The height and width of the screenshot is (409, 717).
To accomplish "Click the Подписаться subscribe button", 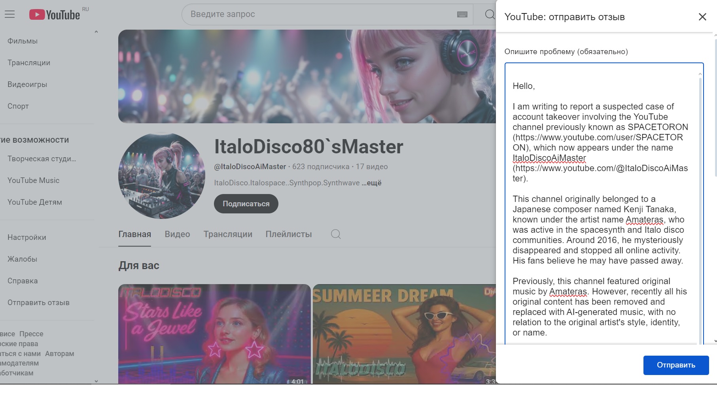I will [246, 204].
